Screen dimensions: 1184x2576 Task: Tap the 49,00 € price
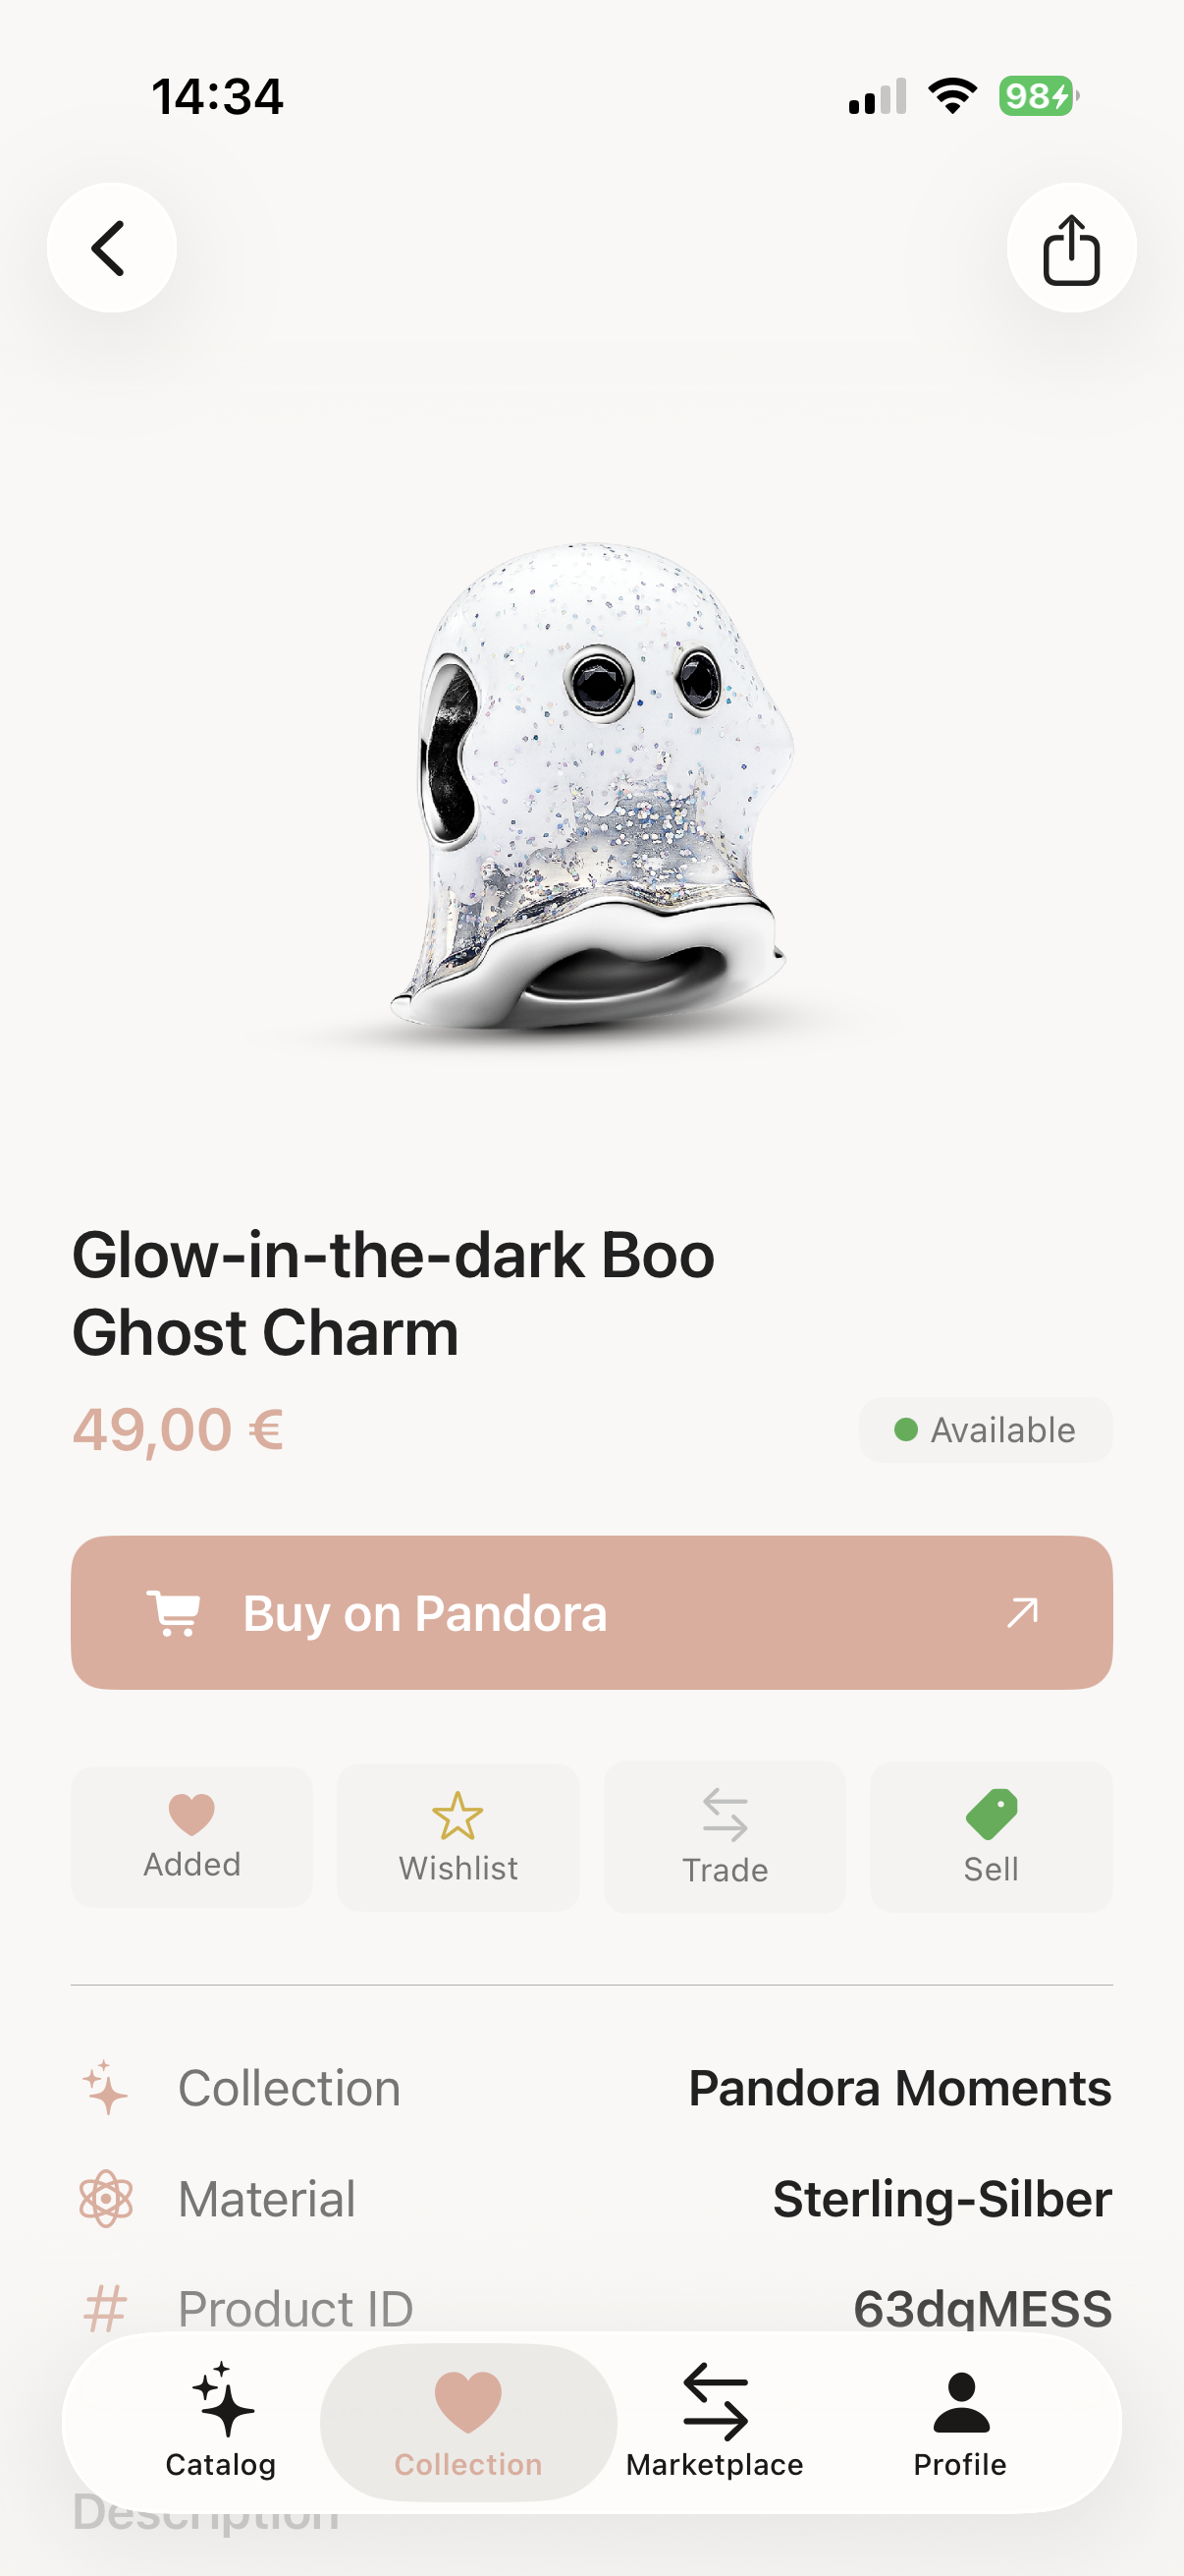[178, 1430]
